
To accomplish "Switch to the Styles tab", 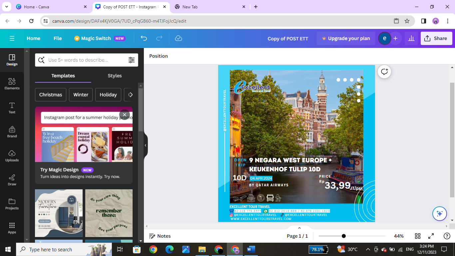I will 115,76.
